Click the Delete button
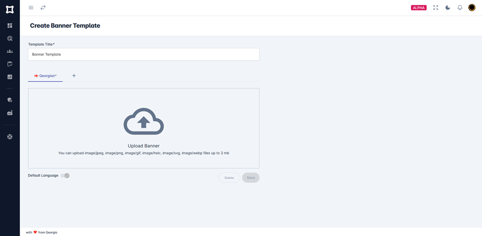 coord(229,178)
